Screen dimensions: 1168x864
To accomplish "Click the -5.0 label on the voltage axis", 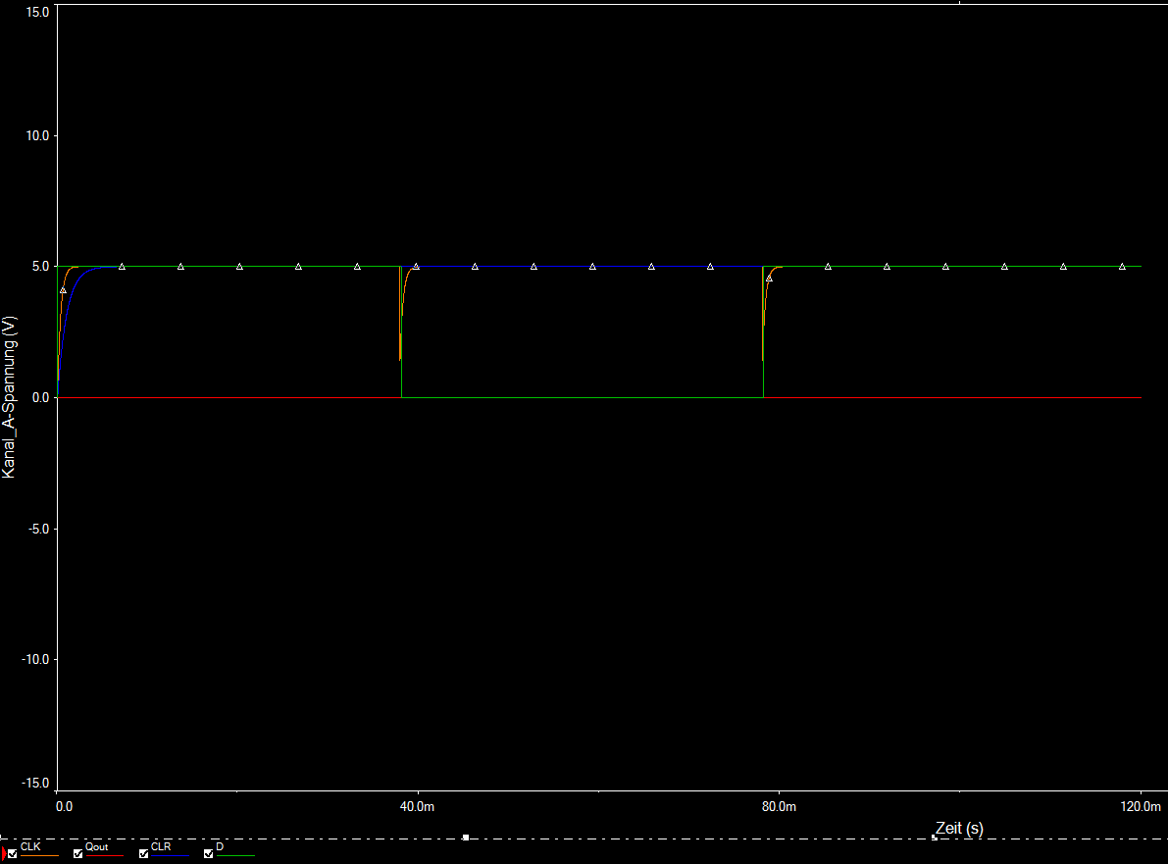I will [x=38, y=529].
